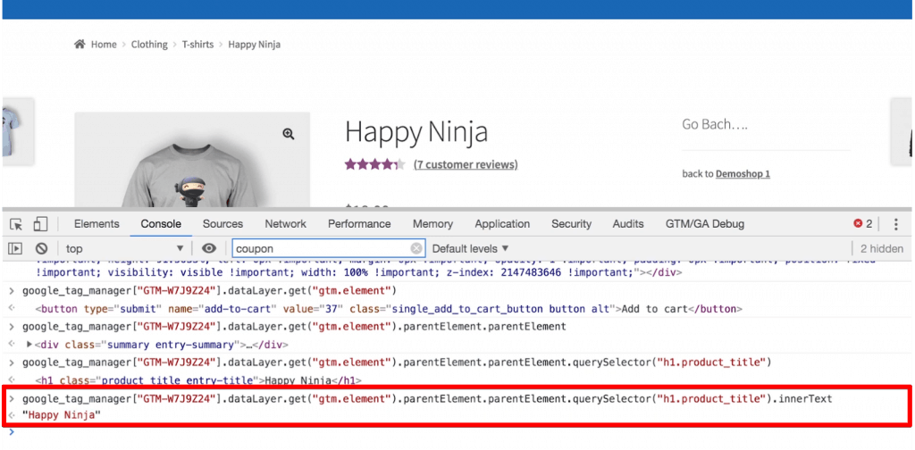
Task: Toggle the device toolbar icon
Action: pyautogui.click(x=40, y=224)
